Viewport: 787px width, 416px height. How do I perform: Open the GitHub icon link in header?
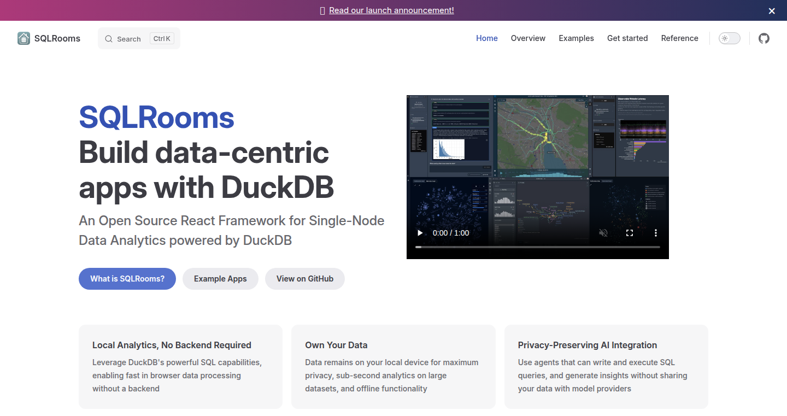764,38
